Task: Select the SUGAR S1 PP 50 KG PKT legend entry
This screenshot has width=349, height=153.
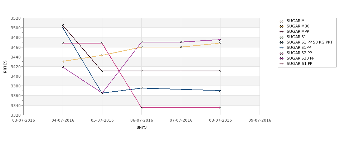Action: coord(306,42)
